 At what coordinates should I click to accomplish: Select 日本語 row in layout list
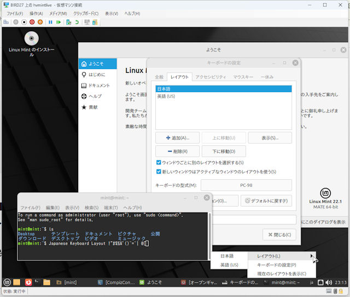224,89
